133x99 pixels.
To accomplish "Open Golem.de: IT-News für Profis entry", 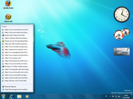I will pos(17,35).
